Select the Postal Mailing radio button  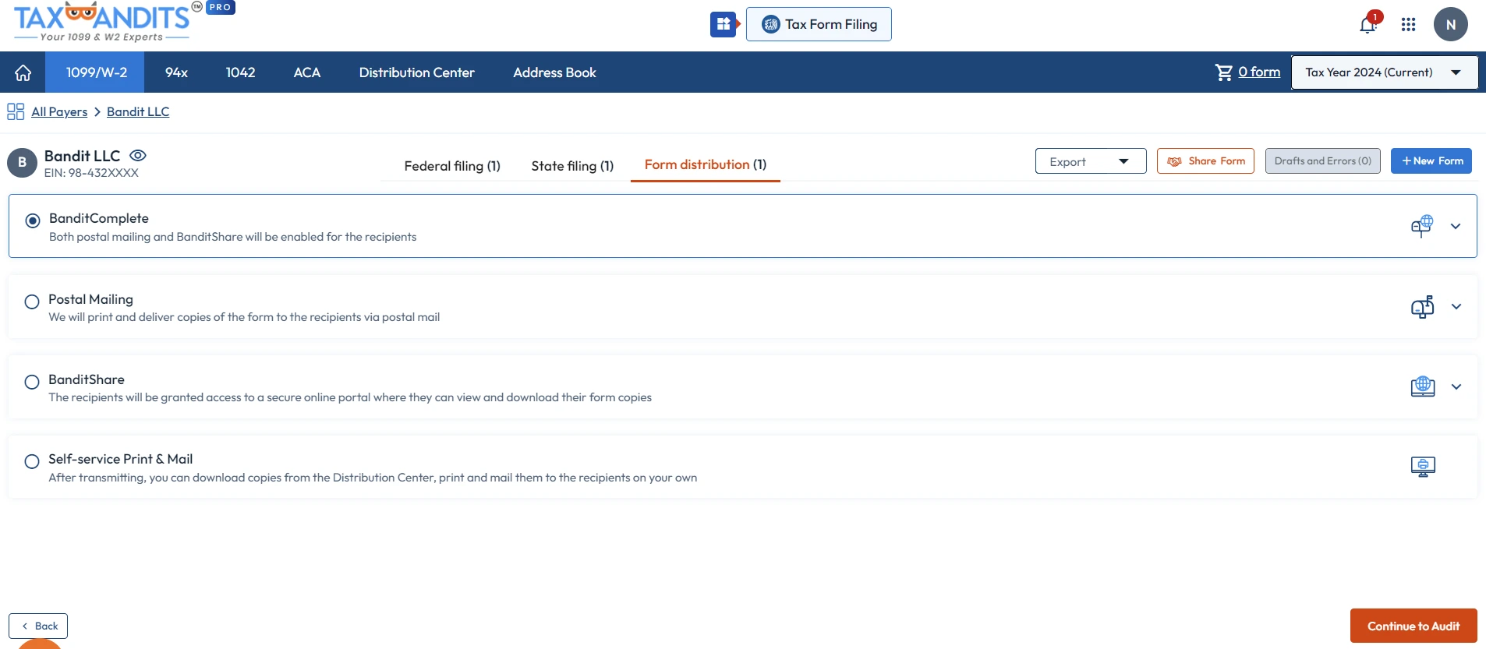[32, 302]
